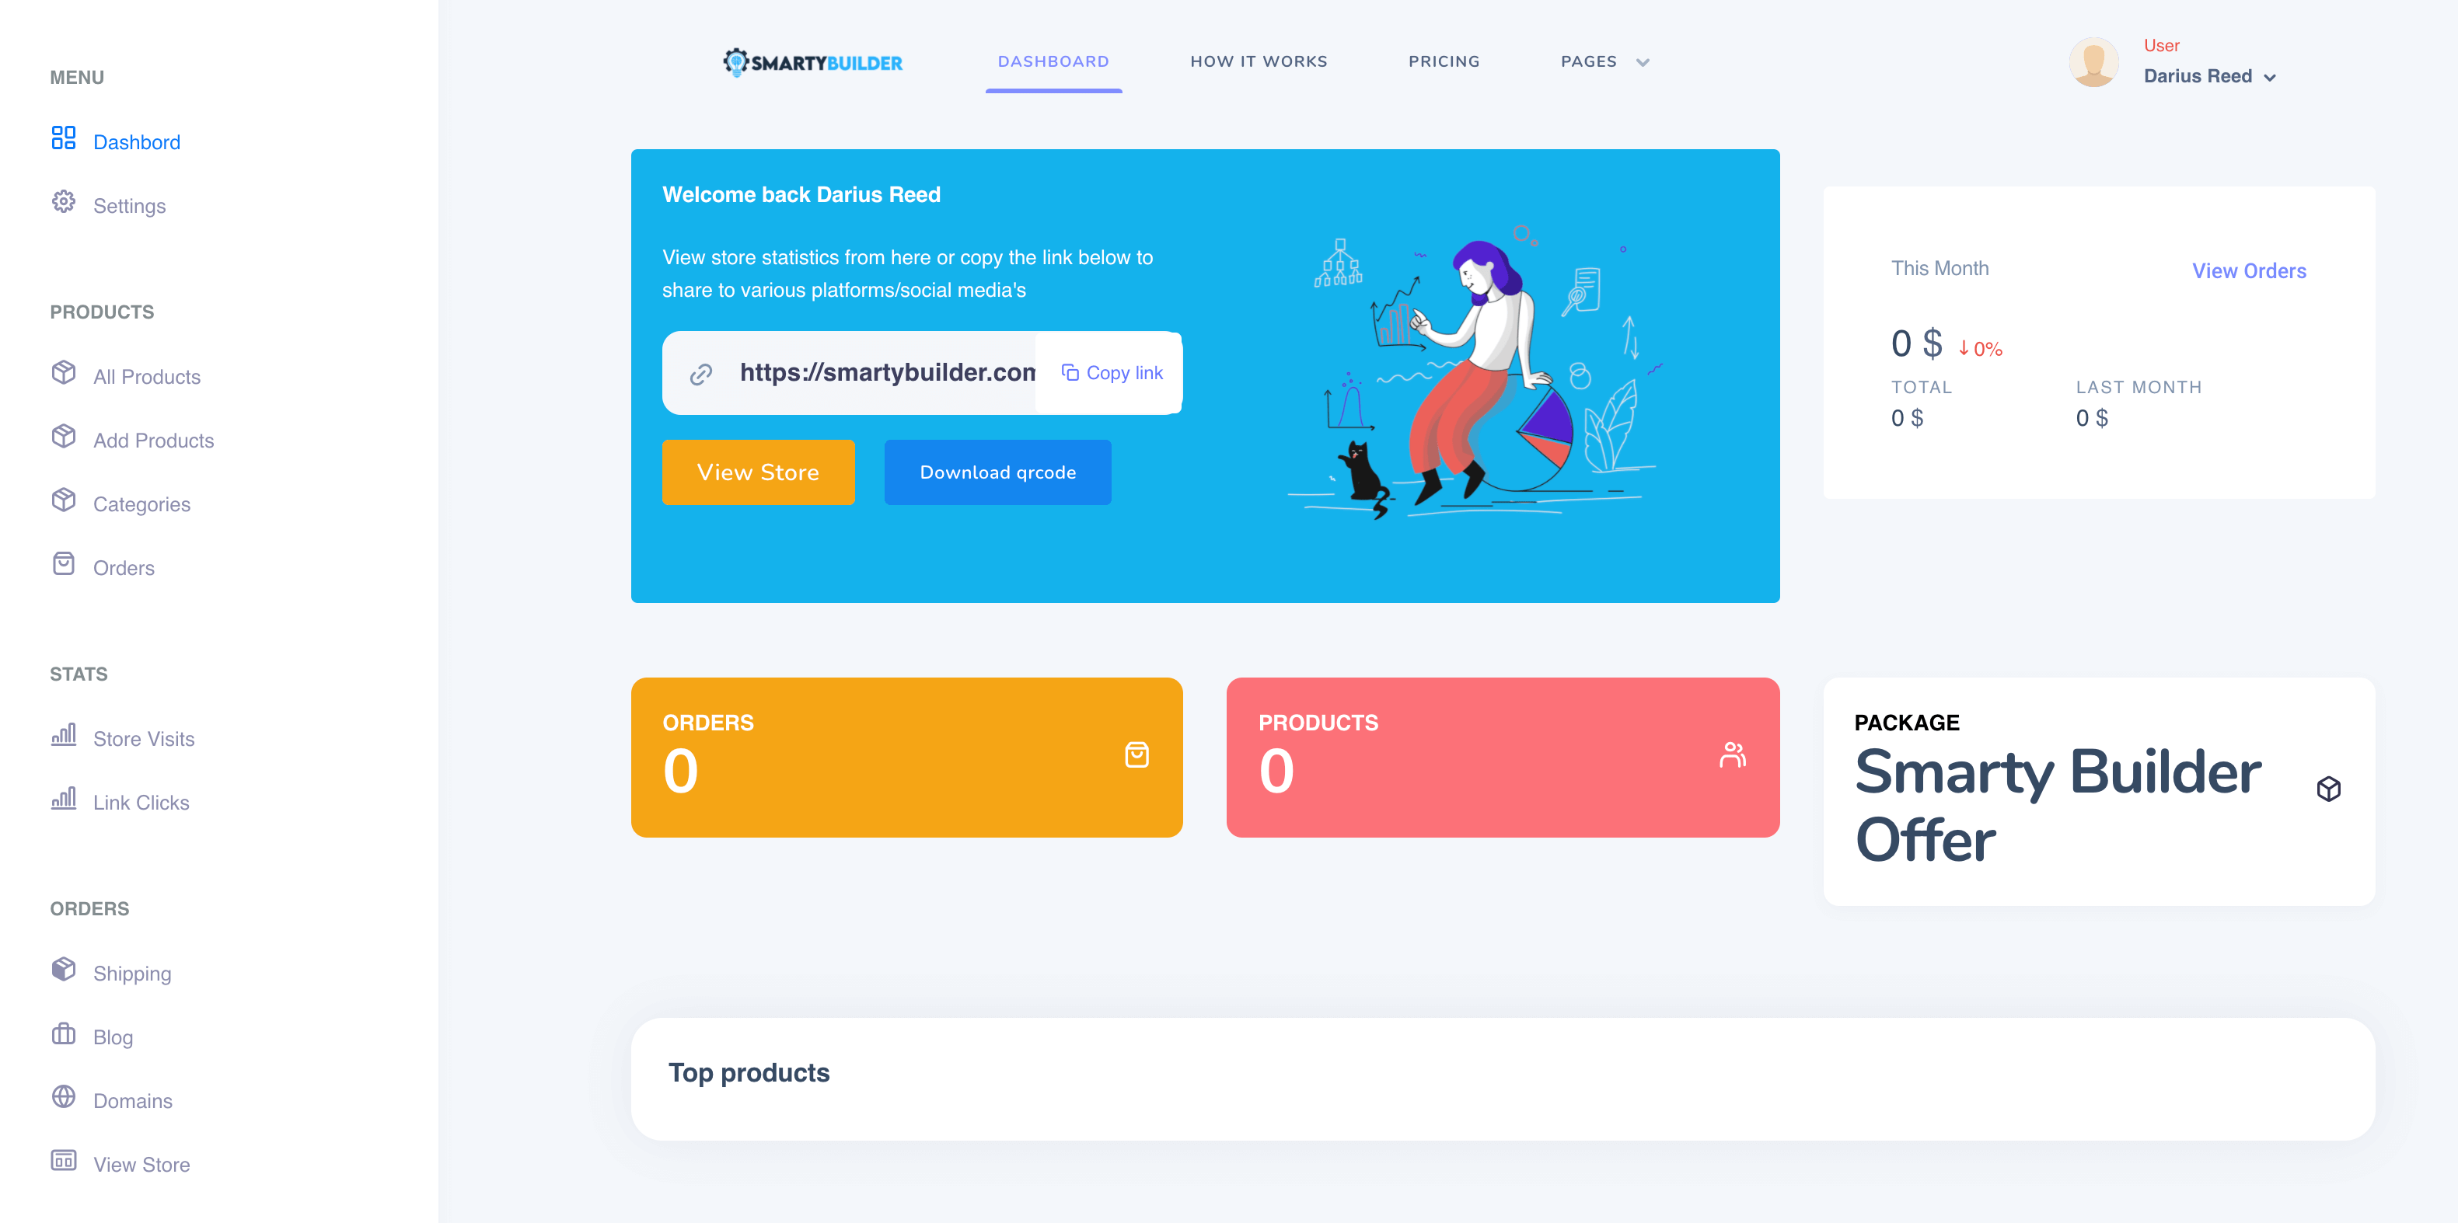Select the Dashboard tab in navigation
Viewport: 2458px width, 1223px height.
pyautogui.click(x=1052, y=61)
